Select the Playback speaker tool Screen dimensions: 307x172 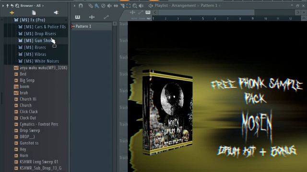(141, 6)
